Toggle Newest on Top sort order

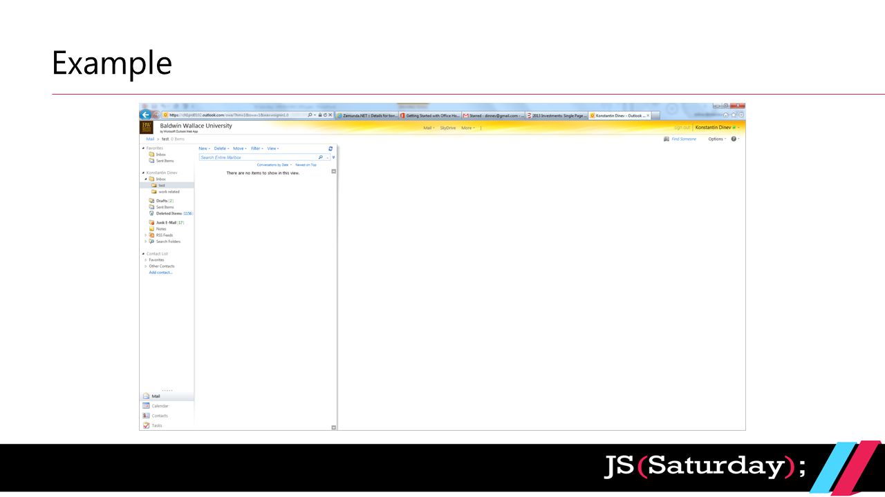pyautogui.click(x=306, y=165)
